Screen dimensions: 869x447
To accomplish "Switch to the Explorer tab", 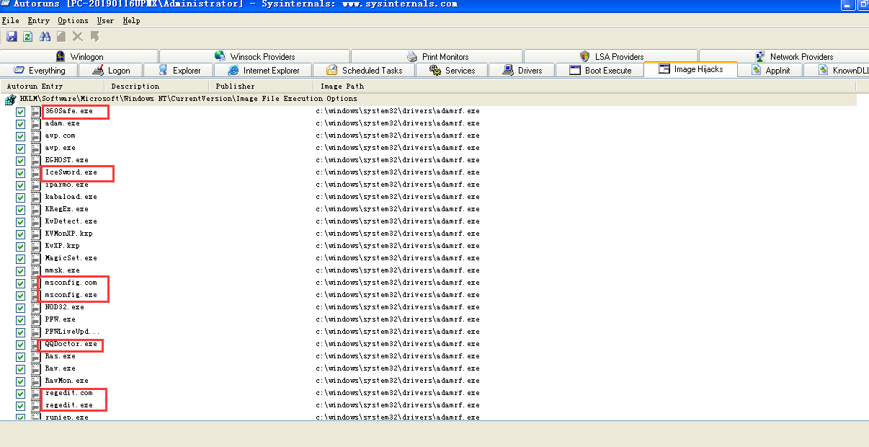I will click(177, 70).
